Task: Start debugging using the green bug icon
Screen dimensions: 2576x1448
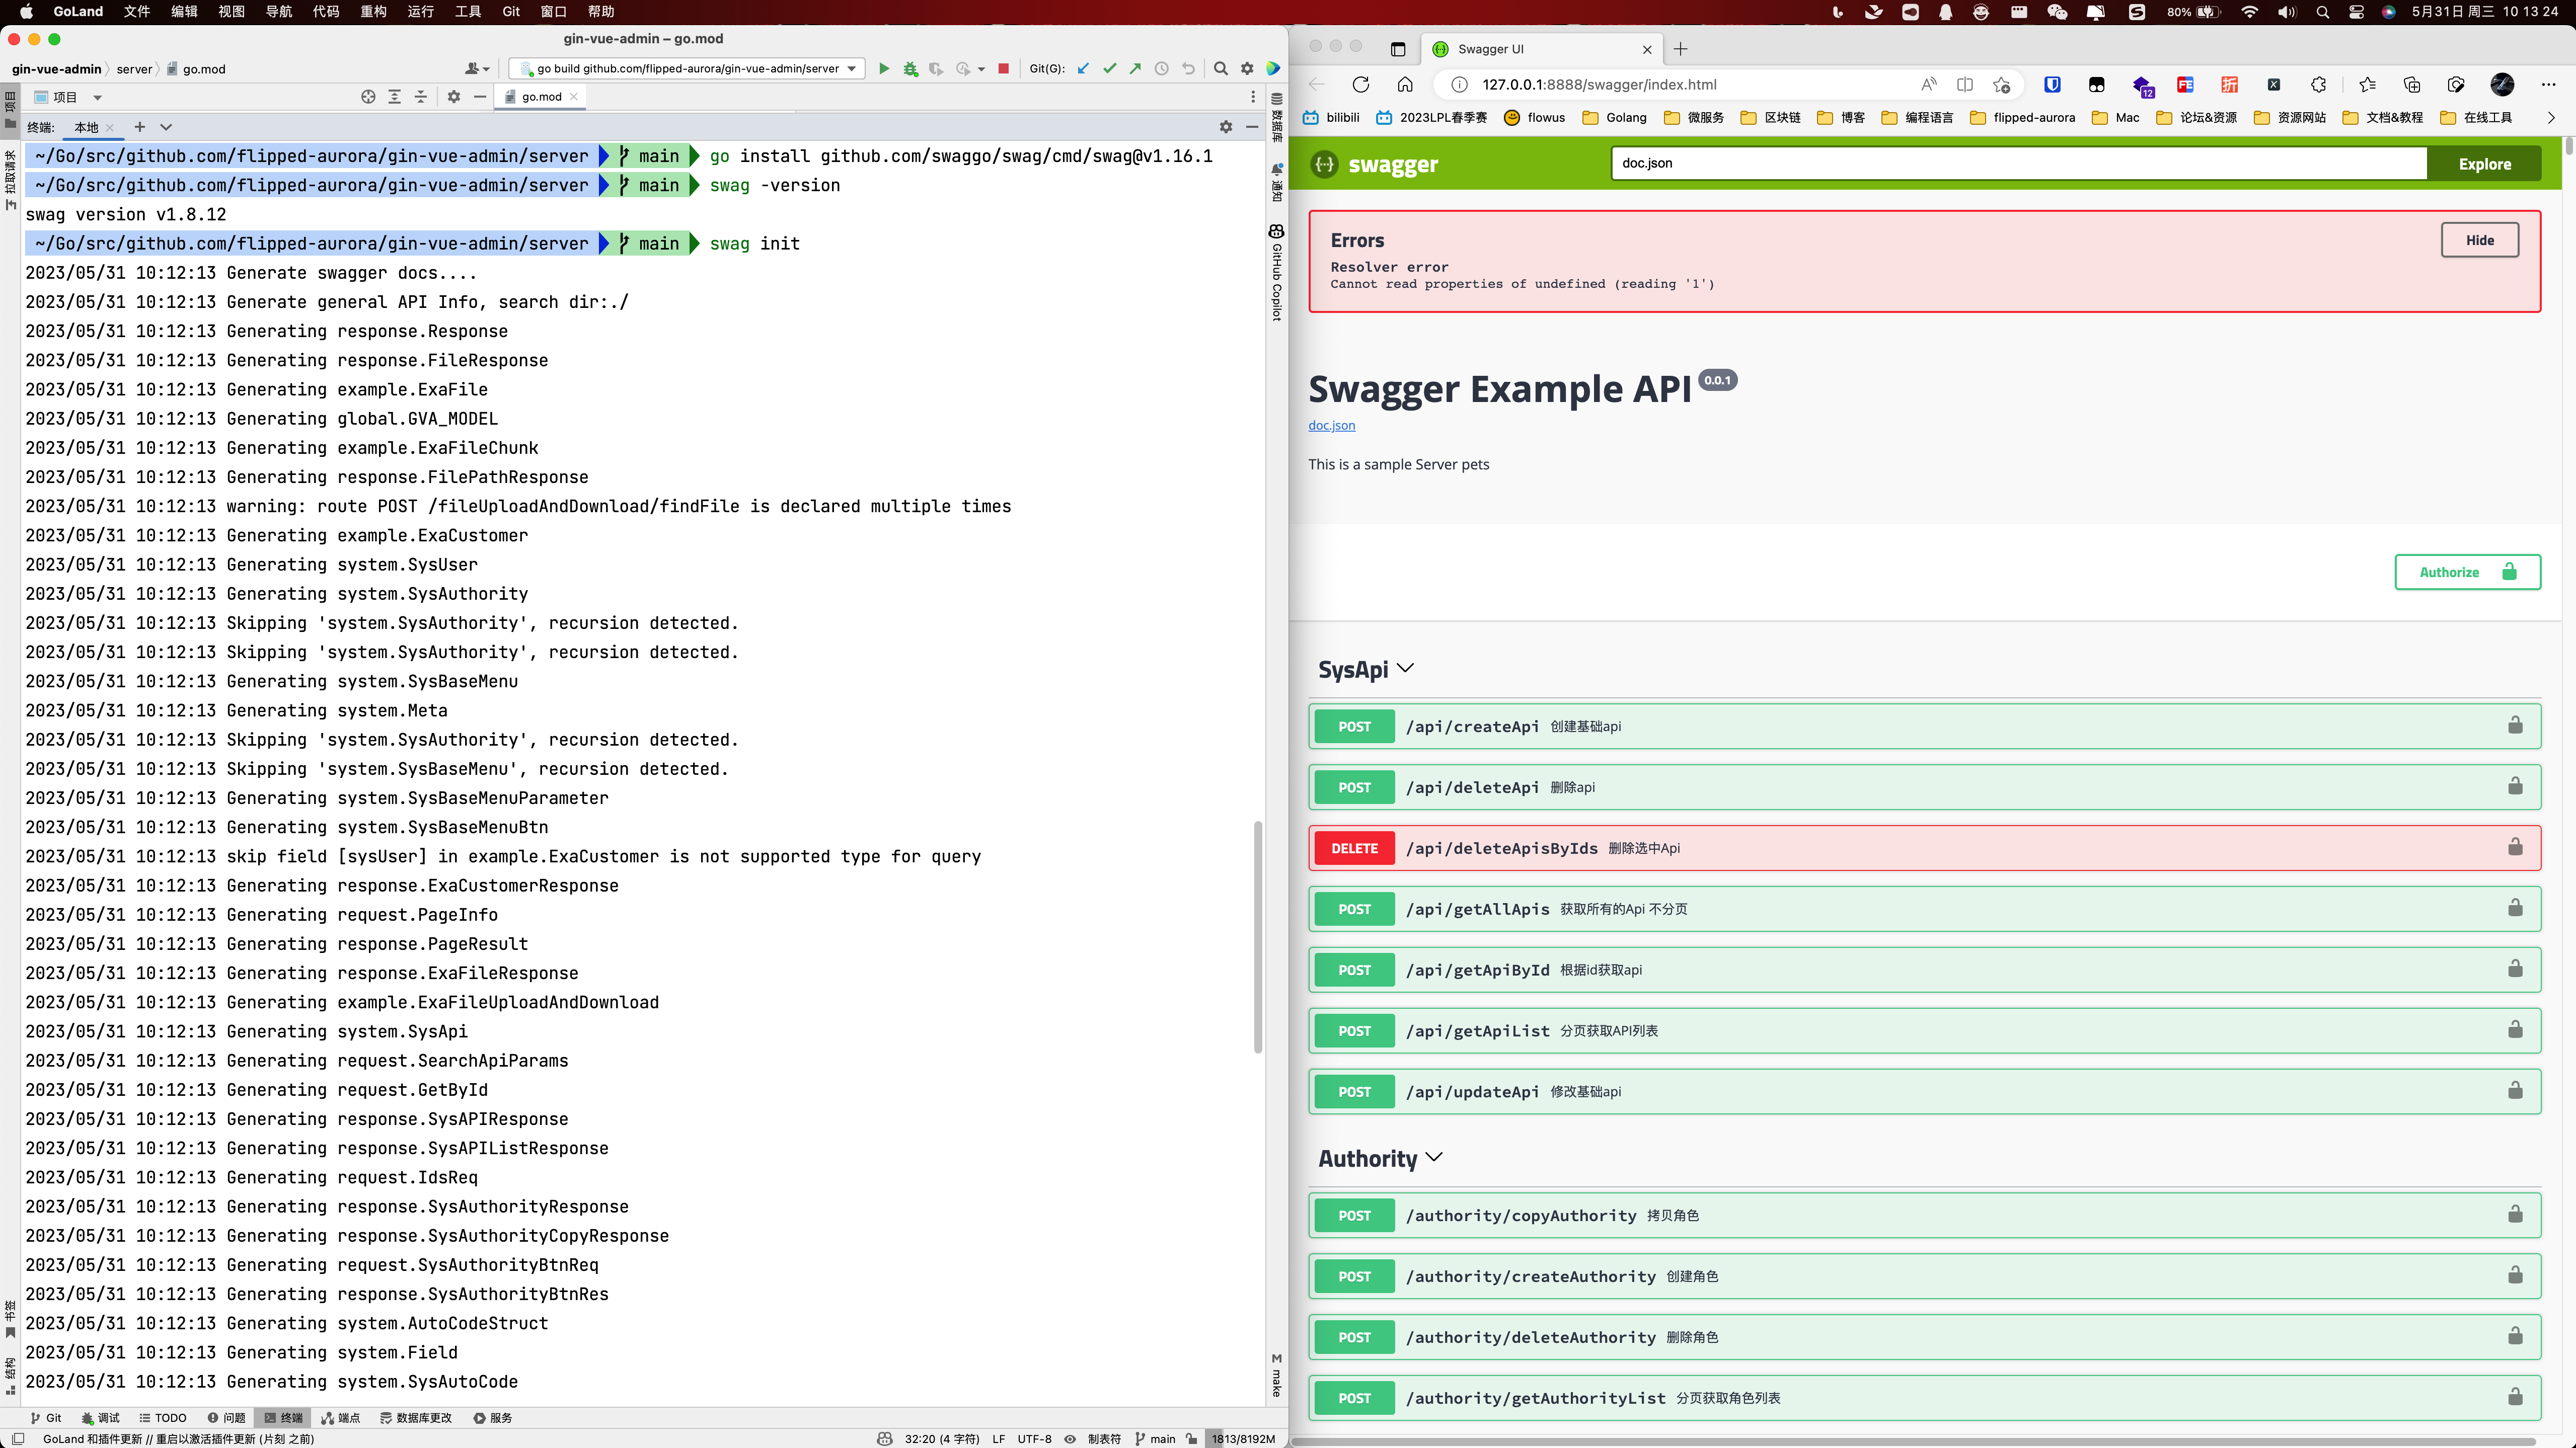Action: click(910, 68)
